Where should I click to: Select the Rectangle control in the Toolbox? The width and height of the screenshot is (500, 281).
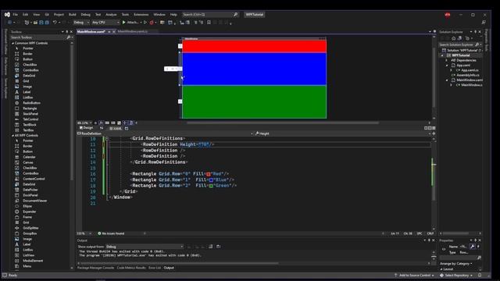[30, 108]
